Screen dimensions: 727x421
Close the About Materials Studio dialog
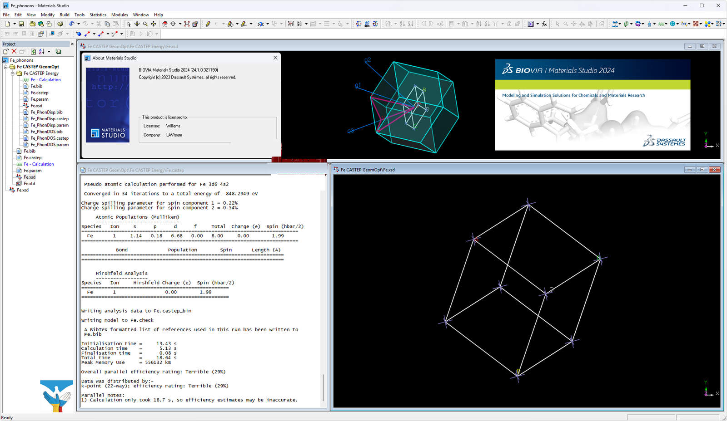click(x=275, y=58)
